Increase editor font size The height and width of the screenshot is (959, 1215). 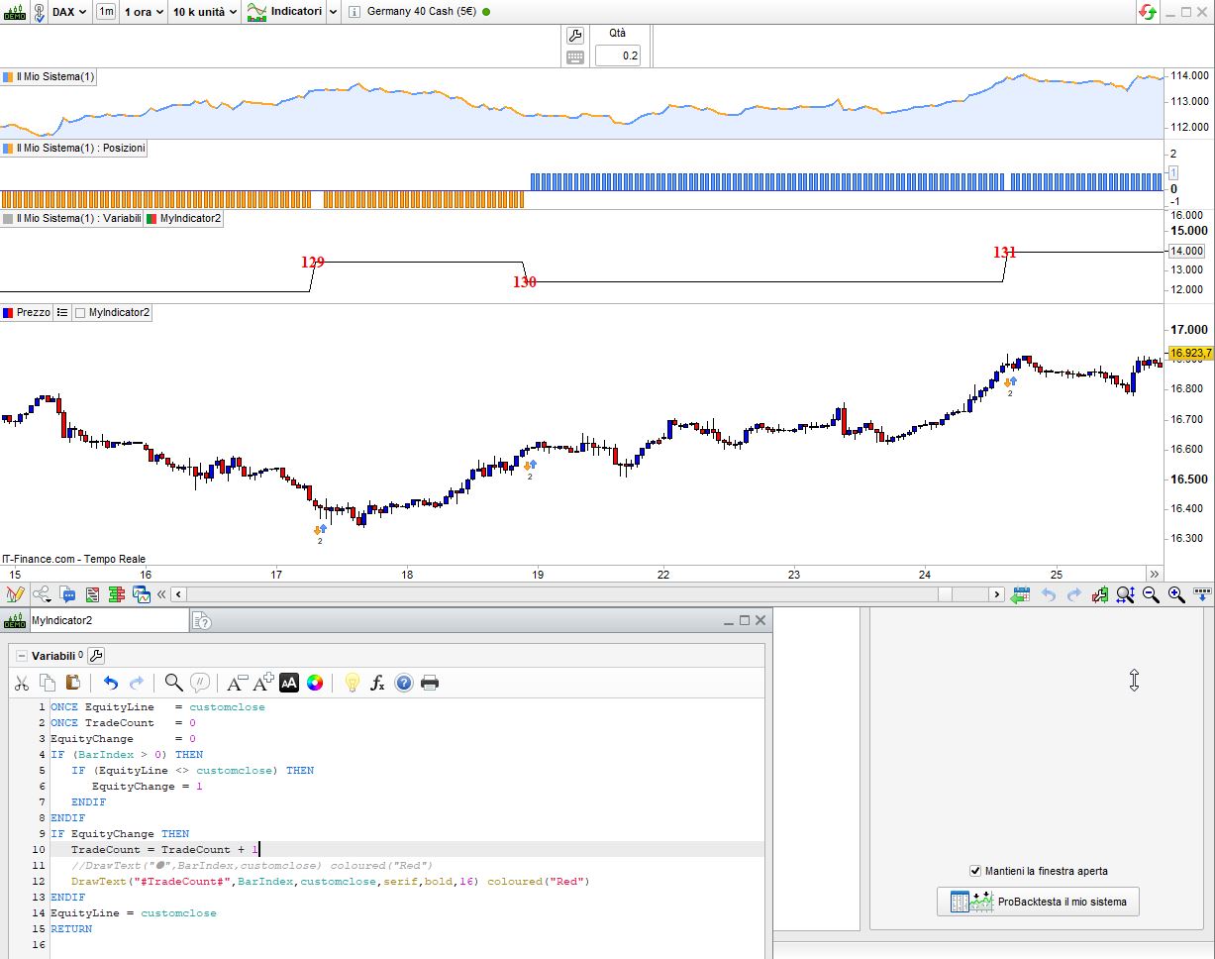click(263, 683)
